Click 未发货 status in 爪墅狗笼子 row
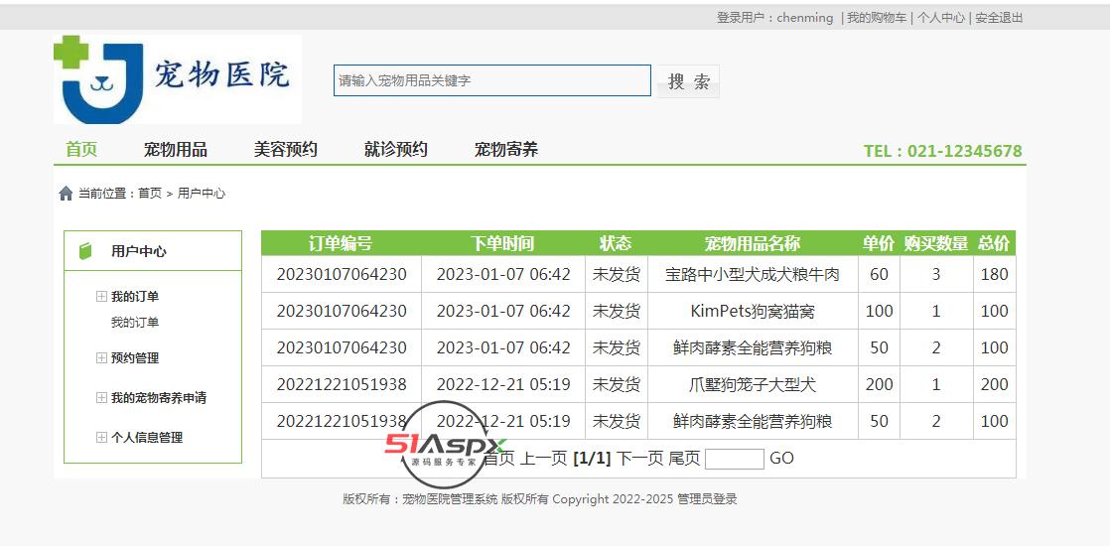Image resolution: width=1110 pixels, height=546 pixels. (x=616, y=384)
